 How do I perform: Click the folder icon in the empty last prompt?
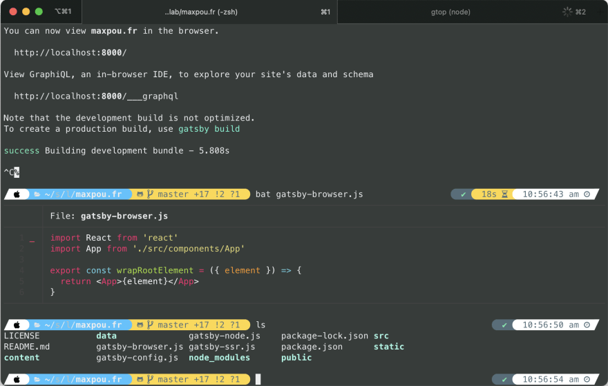pos(37,379)
